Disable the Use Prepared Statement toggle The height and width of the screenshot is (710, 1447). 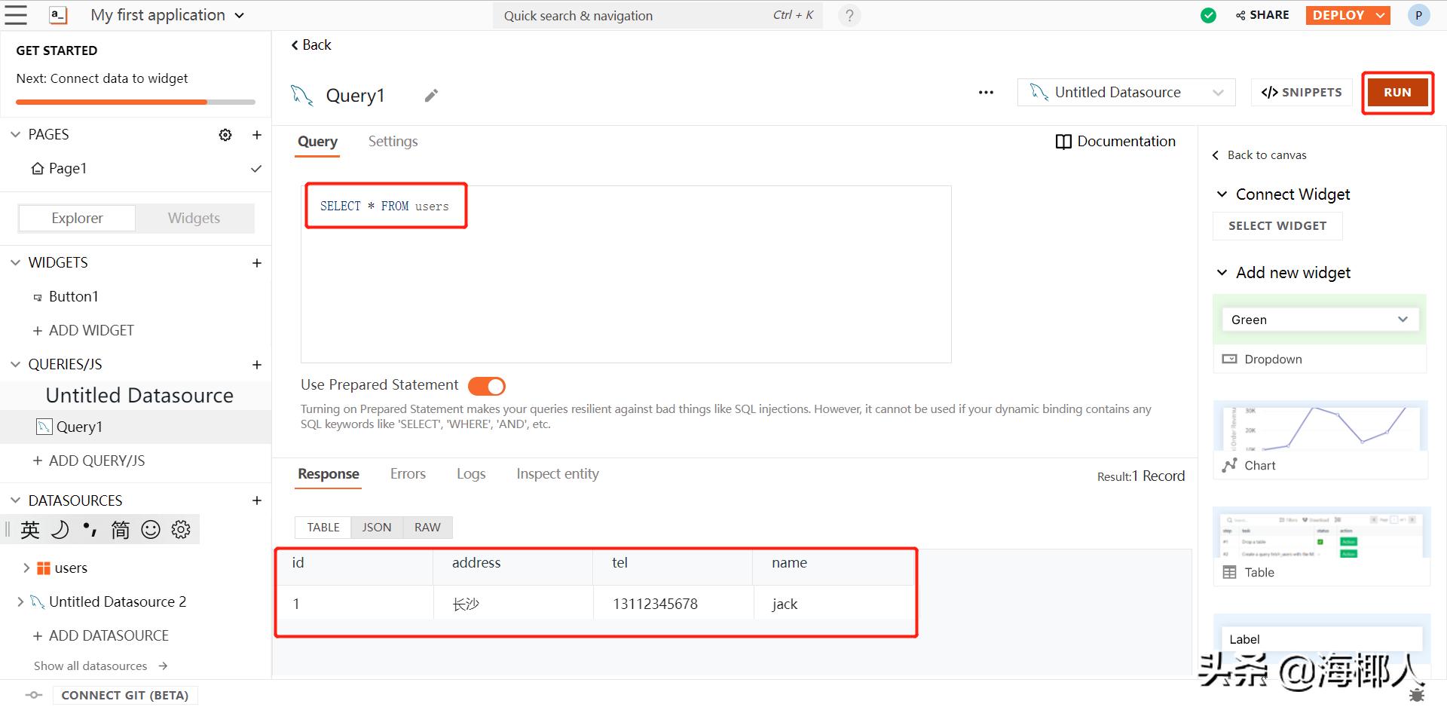coord(486,385)
